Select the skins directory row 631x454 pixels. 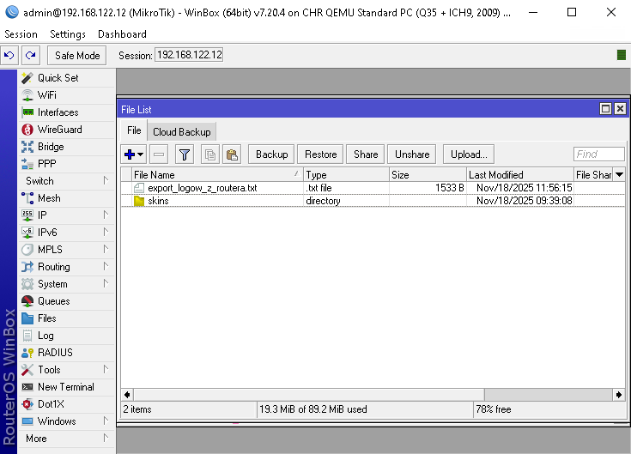pyautogui.click(x=373, y=201)
